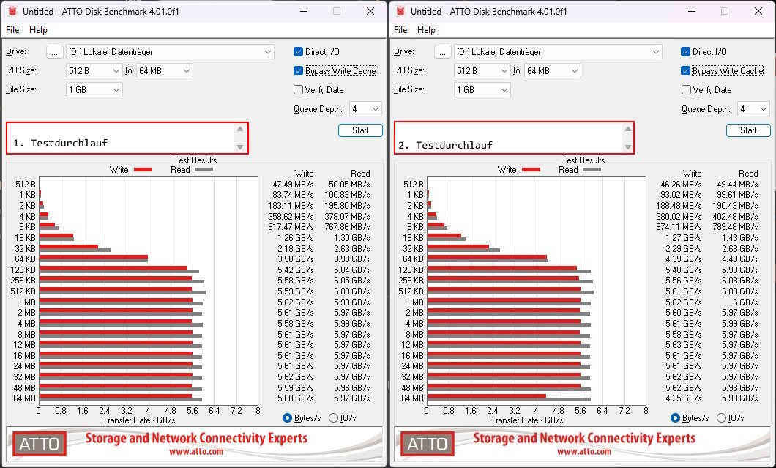
Task: Select Bytes/s radio in left window
Action: click(287, 418)
